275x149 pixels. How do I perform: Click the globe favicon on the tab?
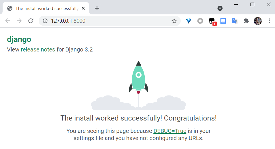point(10,8)
